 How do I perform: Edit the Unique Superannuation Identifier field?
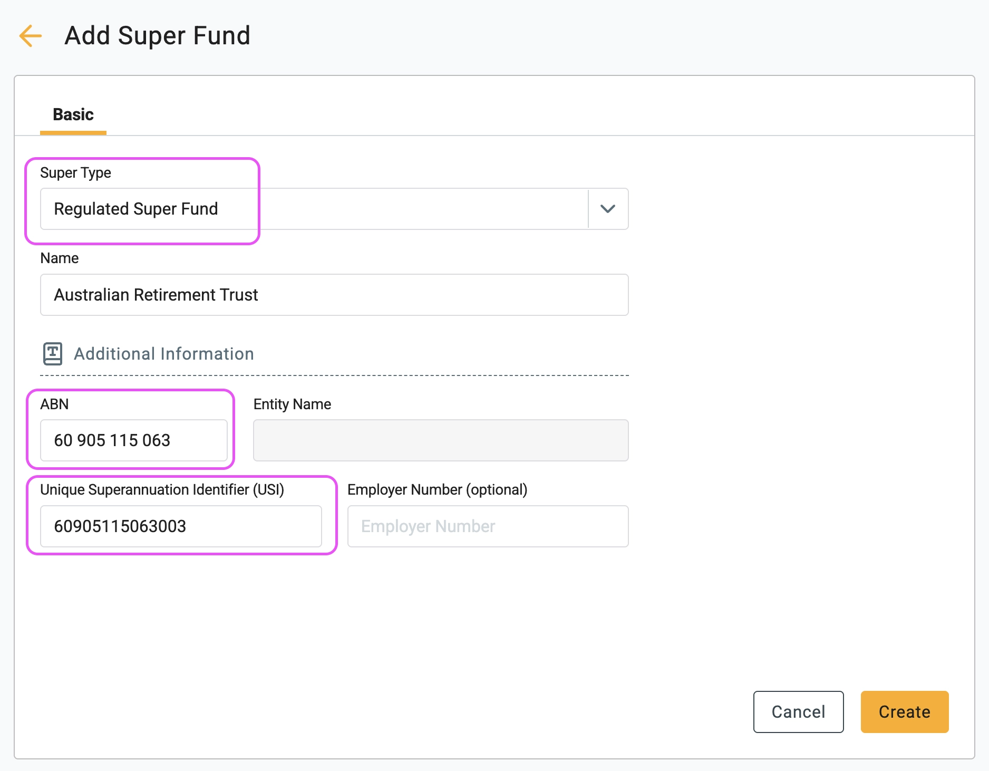click(x=181, y=526)
